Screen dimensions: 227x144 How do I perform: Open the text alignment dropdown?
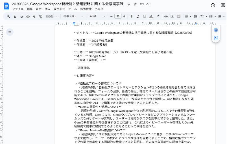click(x=188, y=16)
